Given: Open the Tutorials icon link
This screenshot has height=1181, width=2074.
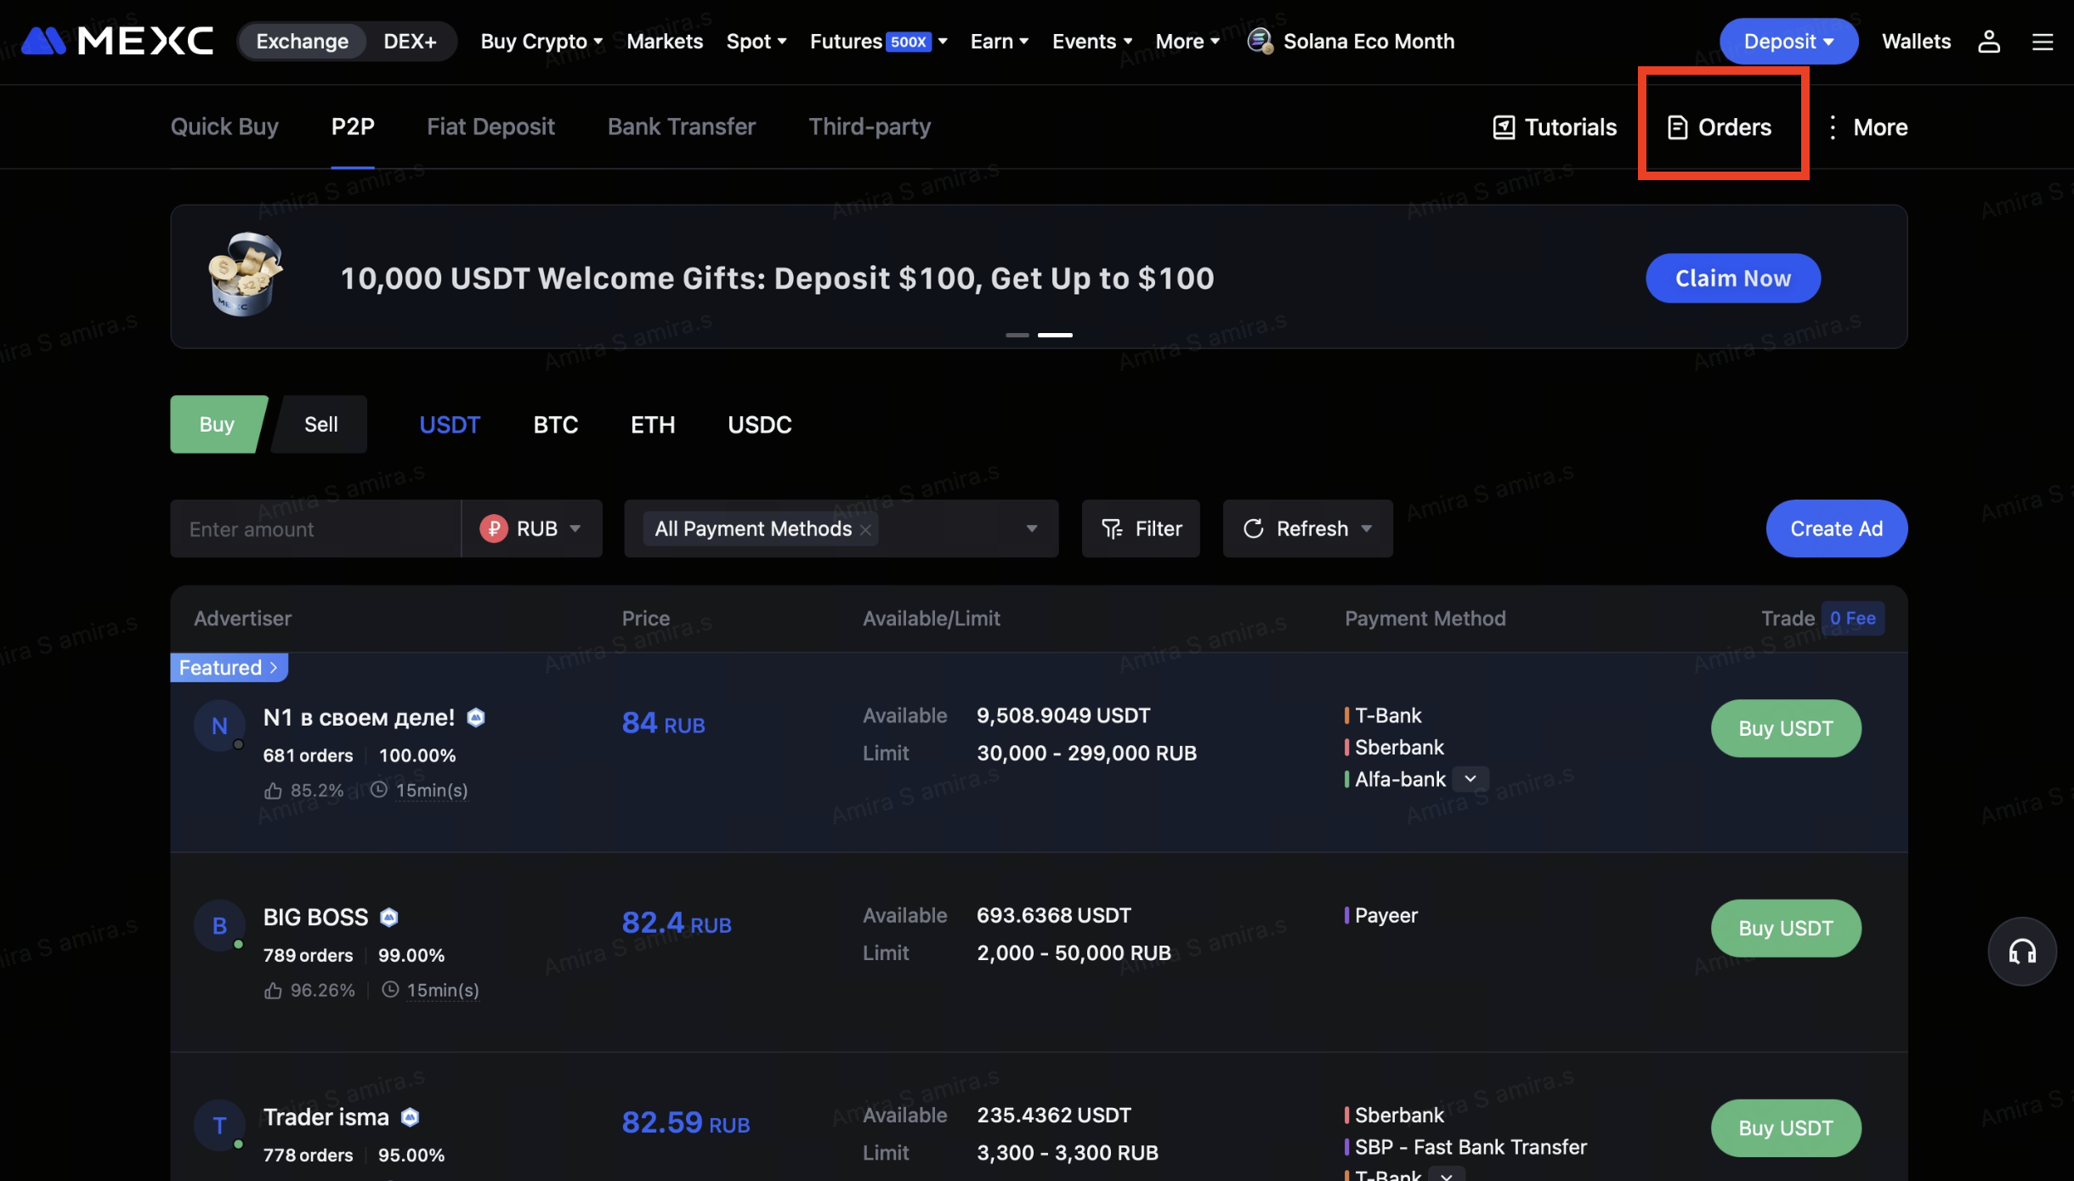Looking at the screenshot, I should [x=1503, y=127].
